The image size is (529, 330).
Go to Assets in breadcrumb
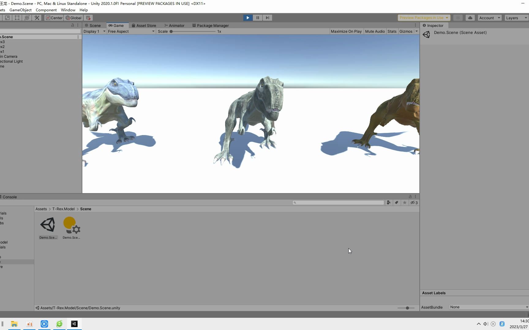click(x=41, y=209)
